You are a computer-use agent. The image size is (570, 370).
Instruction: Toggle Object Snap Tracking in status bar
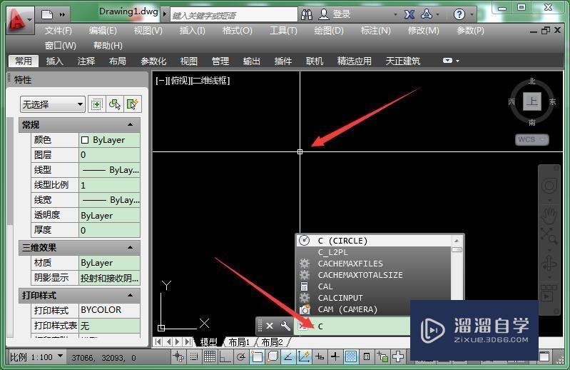click(288, 357)
